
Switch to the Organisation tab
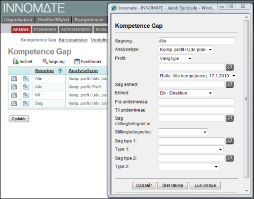click(x=18, y=20)
